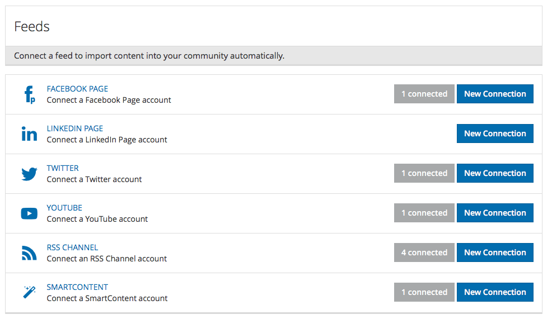
Task: Click the Facebook Page icon
Action: tap(30, 94)
